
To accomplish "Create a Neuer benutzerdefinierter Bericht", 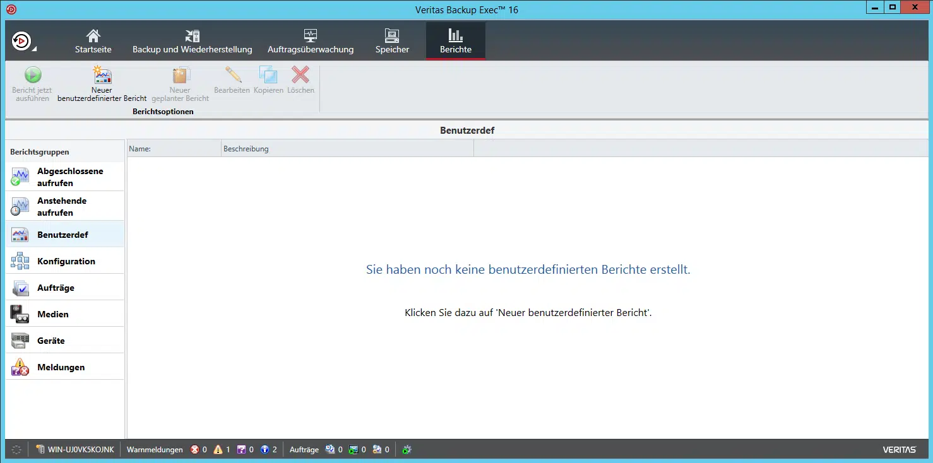I will tap(102, 84).
